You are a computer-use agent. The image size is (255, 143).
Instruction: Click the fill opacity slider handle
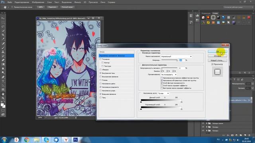(162, 68)
